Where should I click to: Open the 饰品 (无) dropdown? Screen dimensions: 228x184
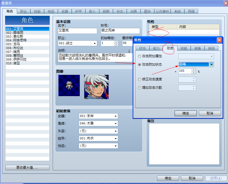coord(98,146)
